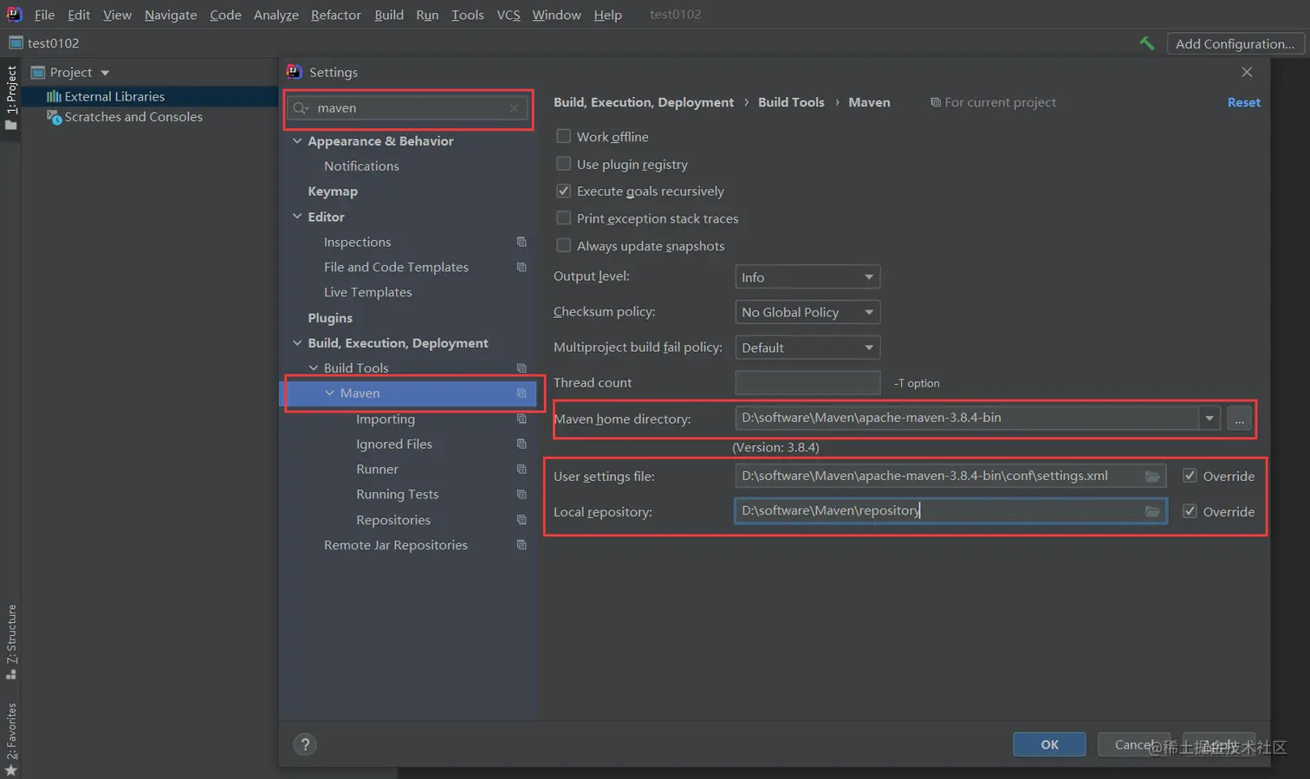Viewport: 1310px width, 779px height.
Task: Open the File menu
Action: coord(44,15)
